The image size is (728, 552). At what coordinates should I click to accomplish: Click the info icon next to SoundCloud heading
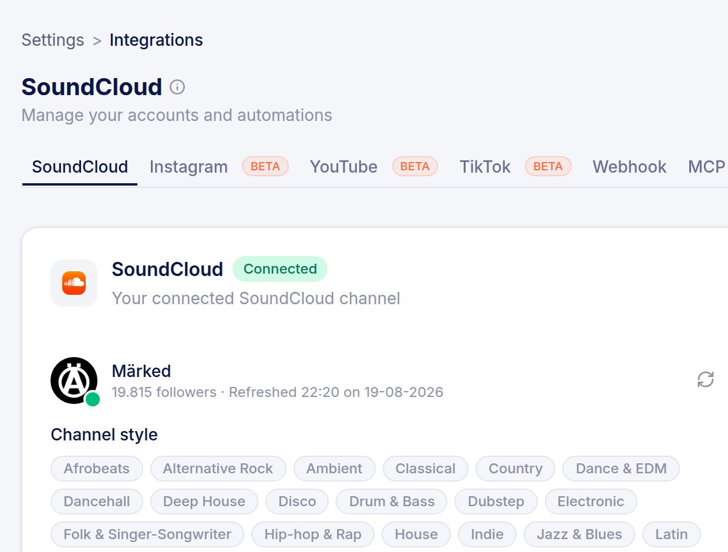[x=177, y=87]
